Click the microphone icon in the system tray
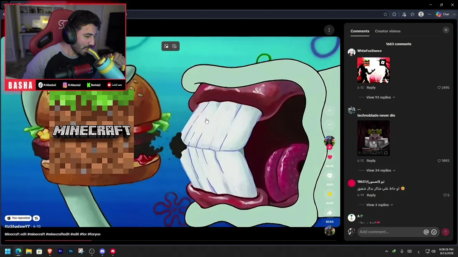Image resolution: width=458 pixels, height=257 pixels. pos(402,251)
